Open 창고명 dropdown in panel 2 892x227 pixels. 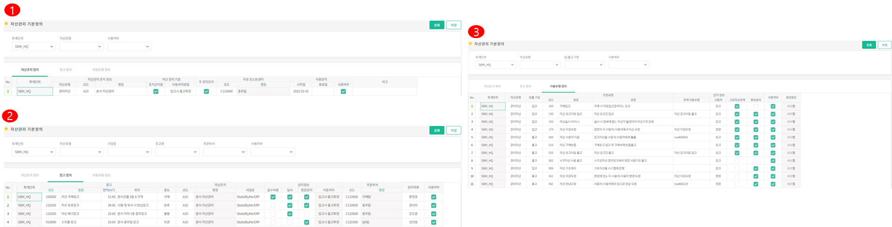click(177, 152)
